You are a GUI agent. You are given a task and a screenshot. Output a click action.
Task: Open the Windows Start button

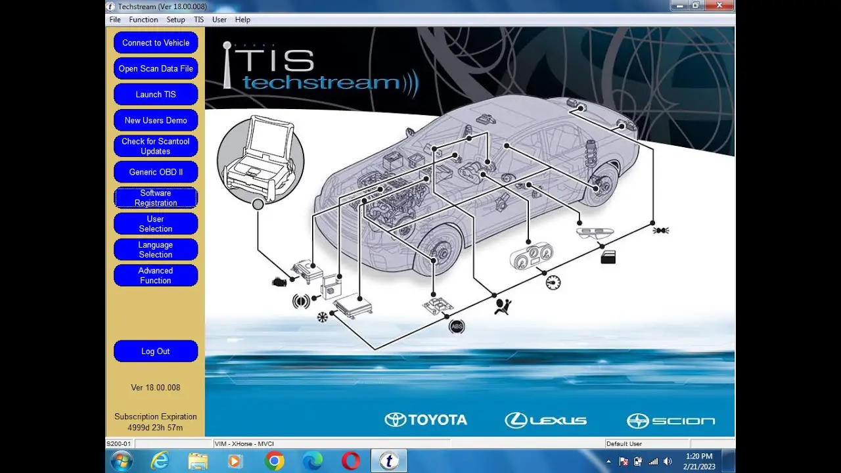point(122,461)
